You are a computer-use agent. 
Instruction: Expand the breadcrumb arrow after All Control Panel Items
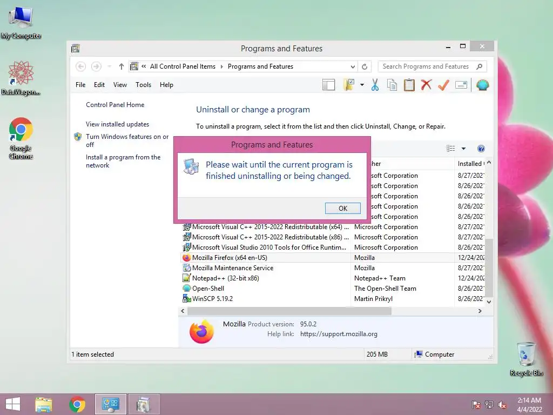click(221, 66)
